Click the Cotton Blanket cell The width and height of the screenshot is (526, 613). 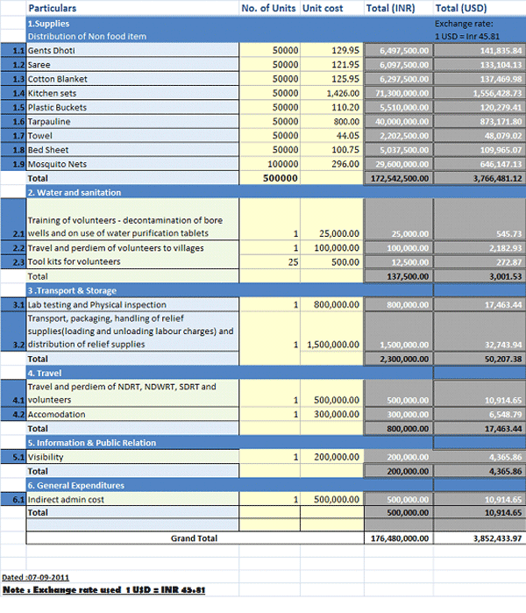tap(132, 79)
